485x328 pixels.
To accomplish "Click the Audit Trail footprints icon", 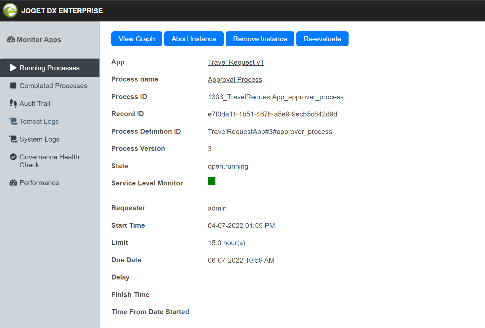I will point(13,104).
